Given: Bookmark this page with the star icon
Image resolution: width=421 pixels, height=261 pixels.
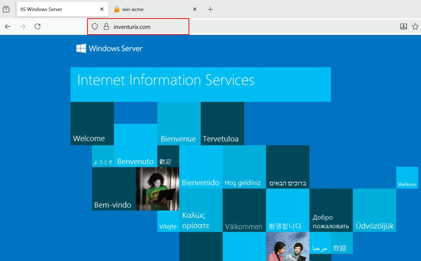Looking at the screenshot, I should (x=415, y=26).
